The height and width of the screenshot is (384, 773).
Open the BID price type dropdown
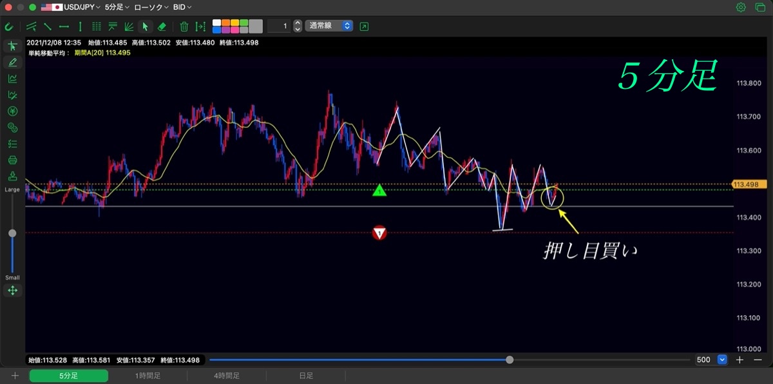(183, 7)
